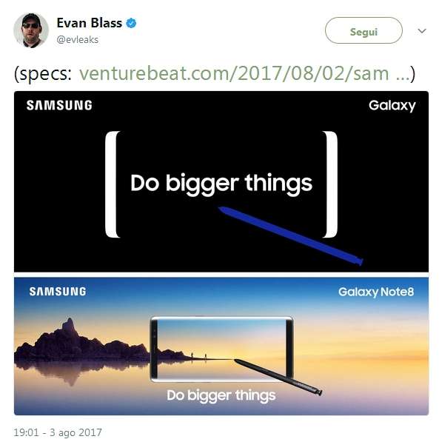439x442 pixels.
Task: Open the black Do bigger things teaser image
Action: point(221,181)
